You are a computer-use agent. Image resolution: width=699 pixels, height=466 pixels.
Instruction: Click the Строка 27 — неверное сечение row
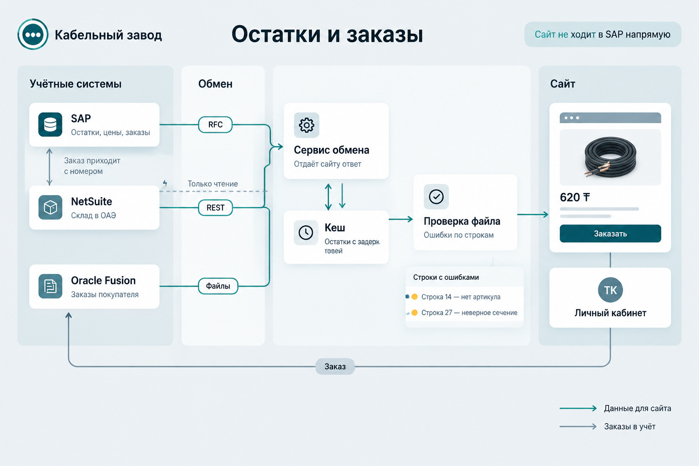pyautogui.click(x=464, y=313)
